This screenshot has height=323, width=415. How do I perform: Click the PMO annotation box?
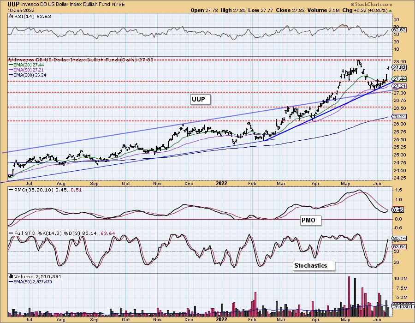[x=311, y=220]
